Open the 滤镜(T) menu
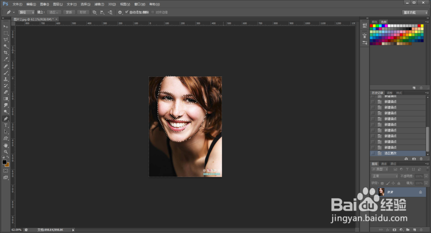The height and width of the screenshot is (233, 431). pos(99,4)
